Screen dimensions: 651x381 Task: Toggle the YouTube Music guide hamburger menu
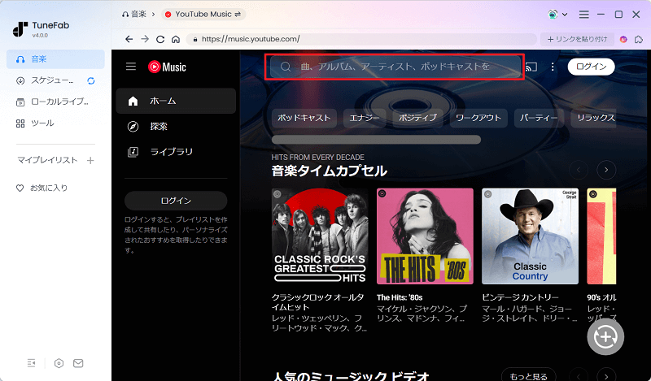[131, 67]
